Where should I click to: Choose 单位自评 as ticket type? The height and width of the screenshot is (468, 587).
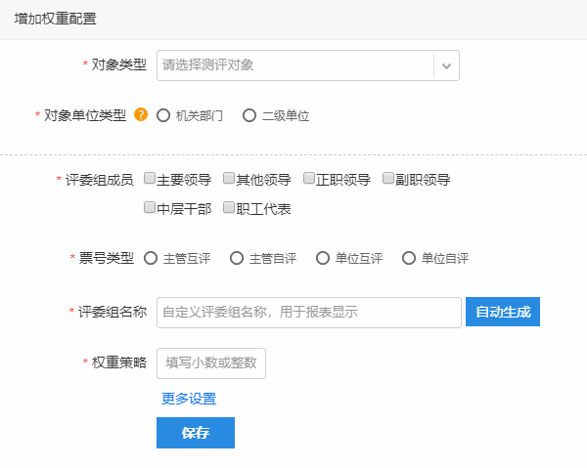pos(409,258)
